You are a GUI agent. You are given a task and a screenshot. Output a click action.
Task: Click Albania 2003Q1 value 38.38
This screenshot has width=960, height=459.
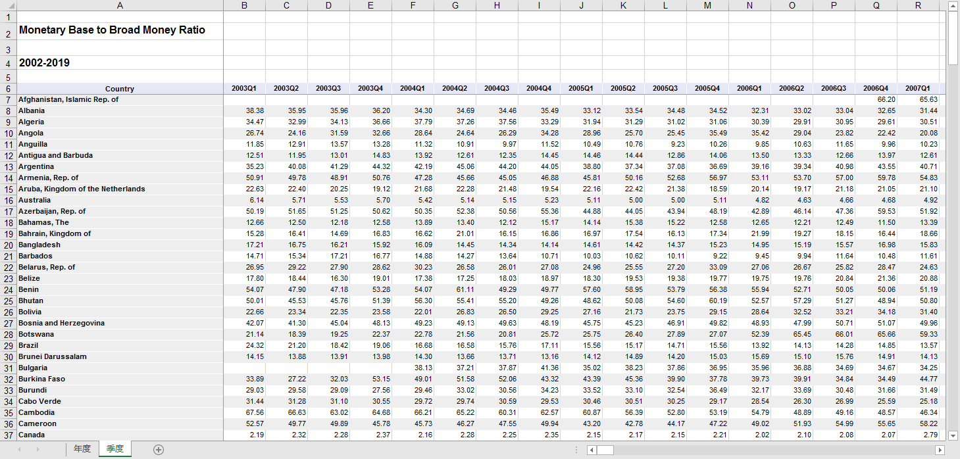point(244,110)
